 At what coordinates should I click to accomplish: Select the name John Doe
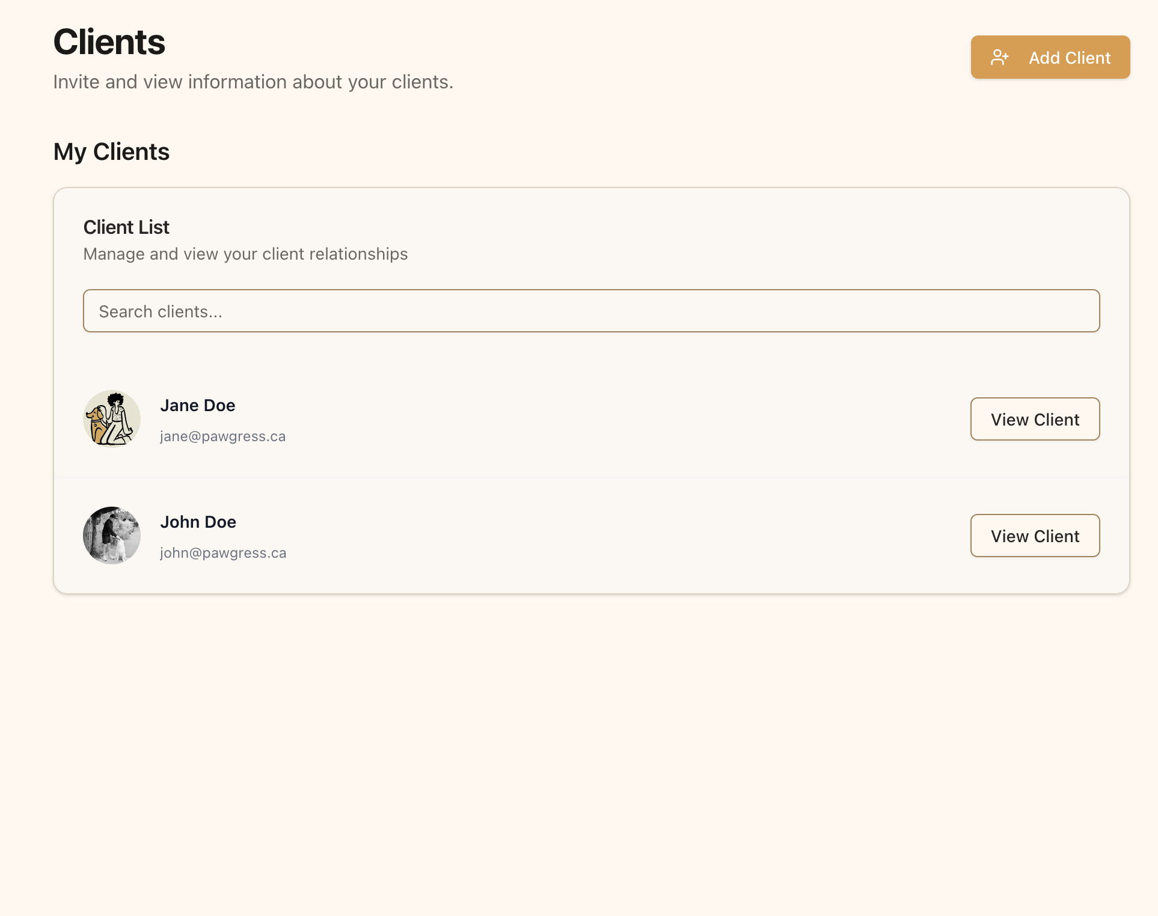click(198, 522)
